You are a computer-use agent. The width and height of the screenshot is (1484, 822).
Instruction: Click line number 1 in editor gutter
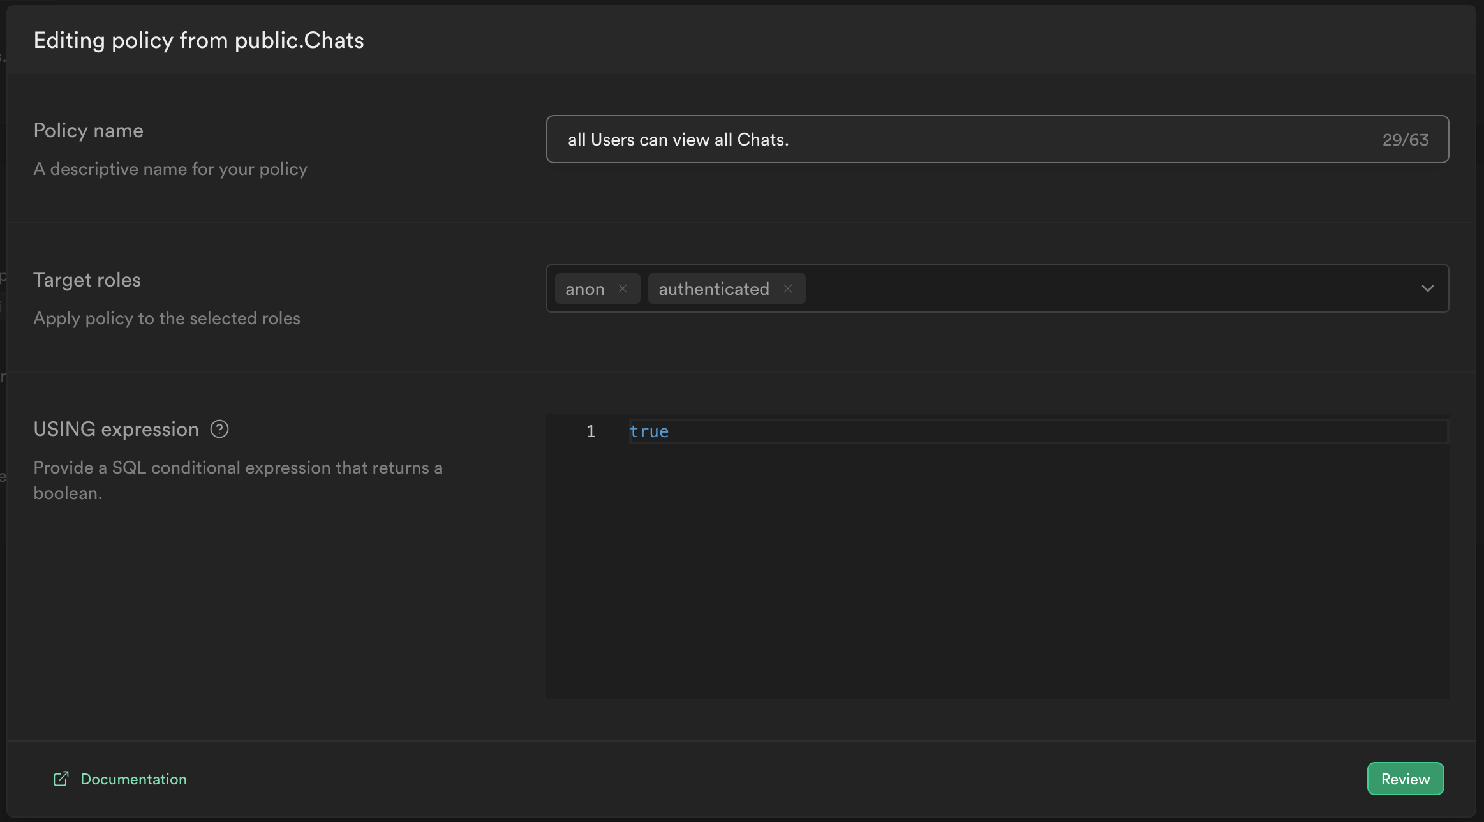(591, 432)
